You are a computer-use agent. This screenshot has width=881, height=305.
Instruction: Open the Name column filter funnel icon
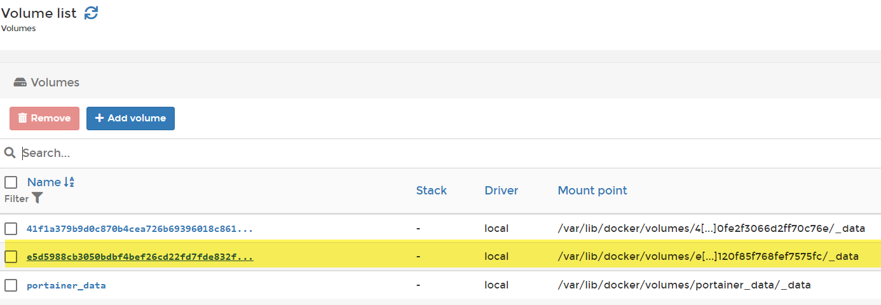point(38,198)
